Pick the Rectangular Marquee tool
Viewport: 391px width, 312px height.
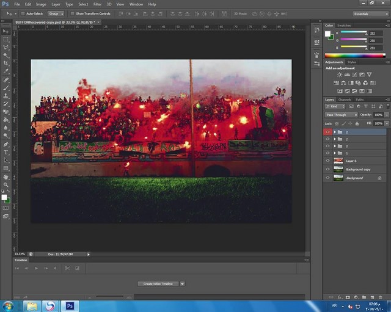tap(6, 38)
